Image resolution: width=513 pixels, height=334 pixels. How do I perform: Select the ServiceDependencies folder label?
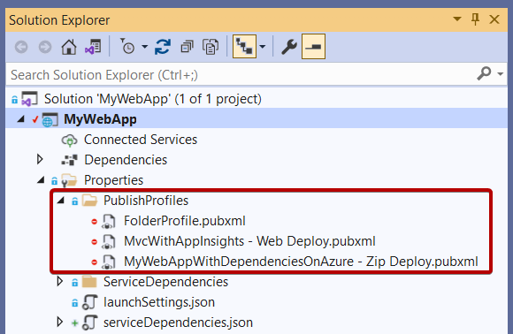[x=165, y=282]
